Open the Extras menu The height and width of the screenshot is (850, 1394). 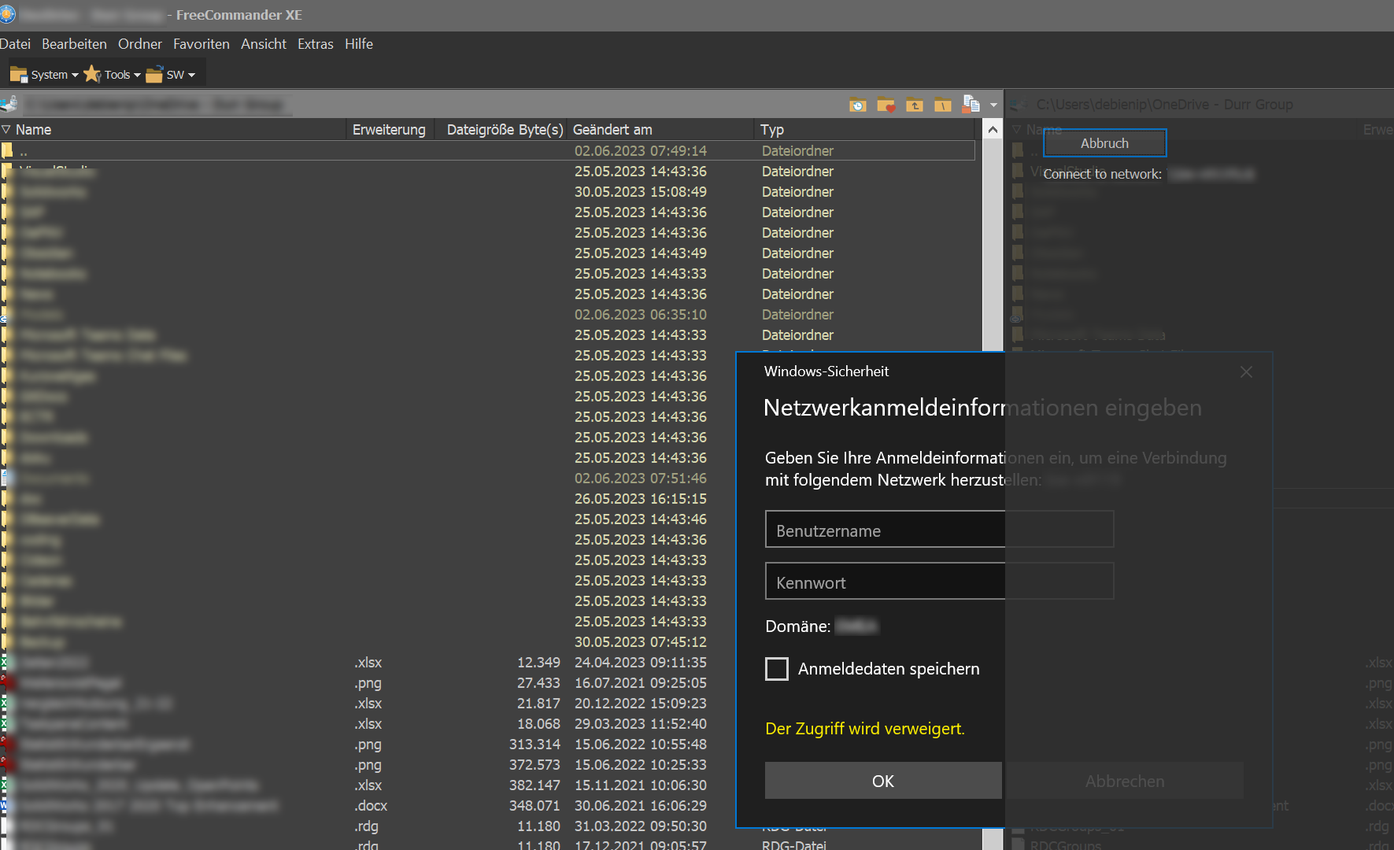[315, 44]
